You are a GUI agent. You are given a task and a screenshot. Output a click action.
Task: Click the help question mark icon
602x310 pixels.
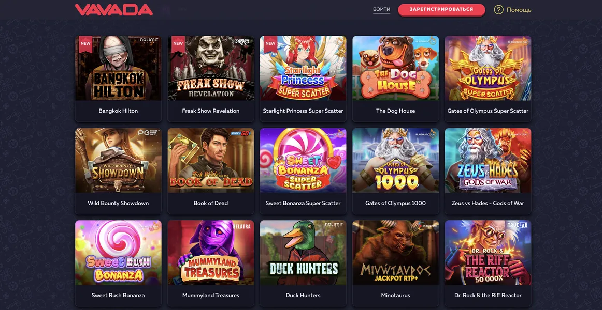[x=498, y=10]
